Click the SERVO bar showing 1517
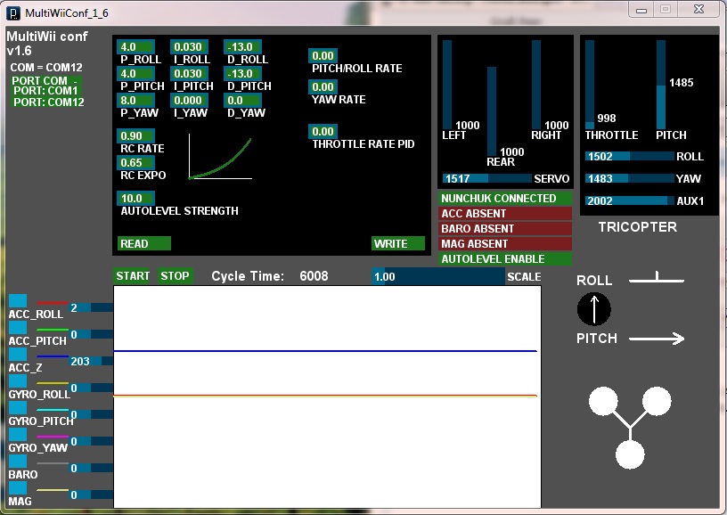 (486, 178)
